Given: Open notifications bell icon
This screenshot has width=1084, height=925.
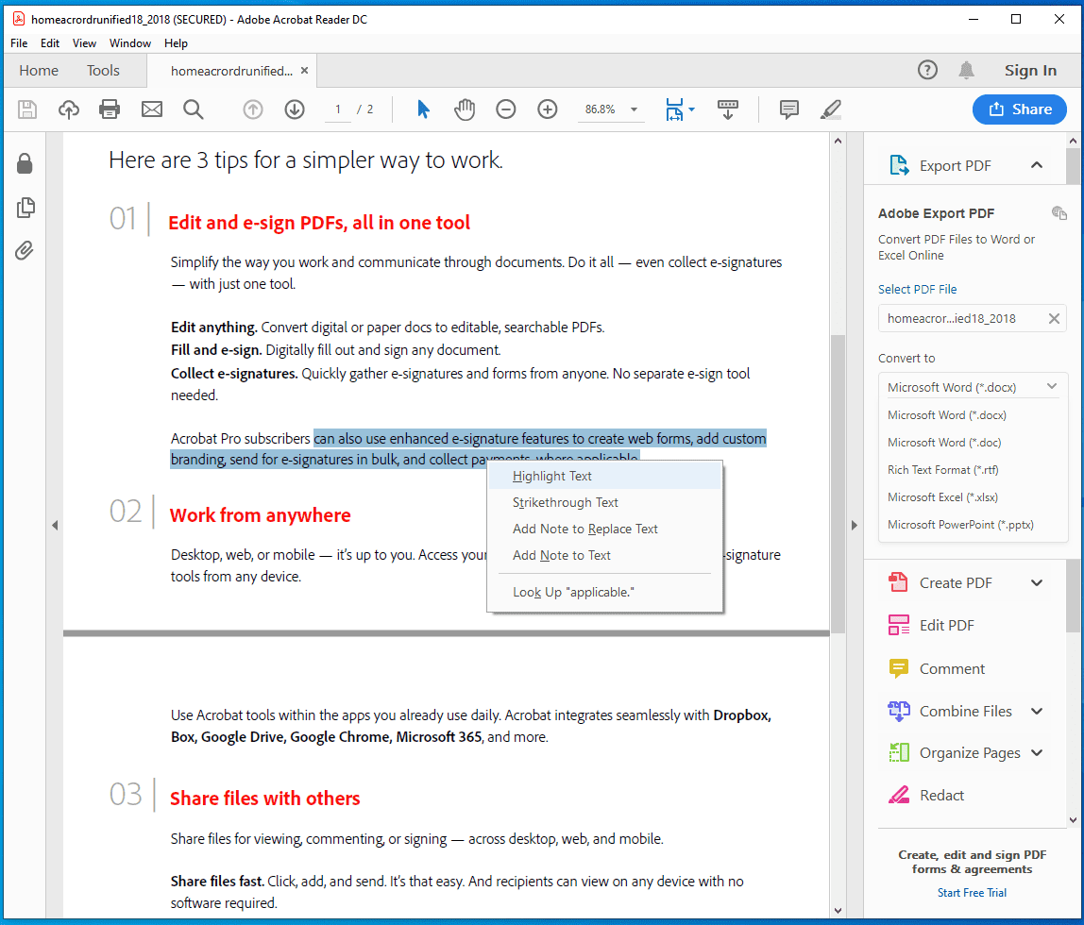Looking at the screenshot, I should click(967, 70).
